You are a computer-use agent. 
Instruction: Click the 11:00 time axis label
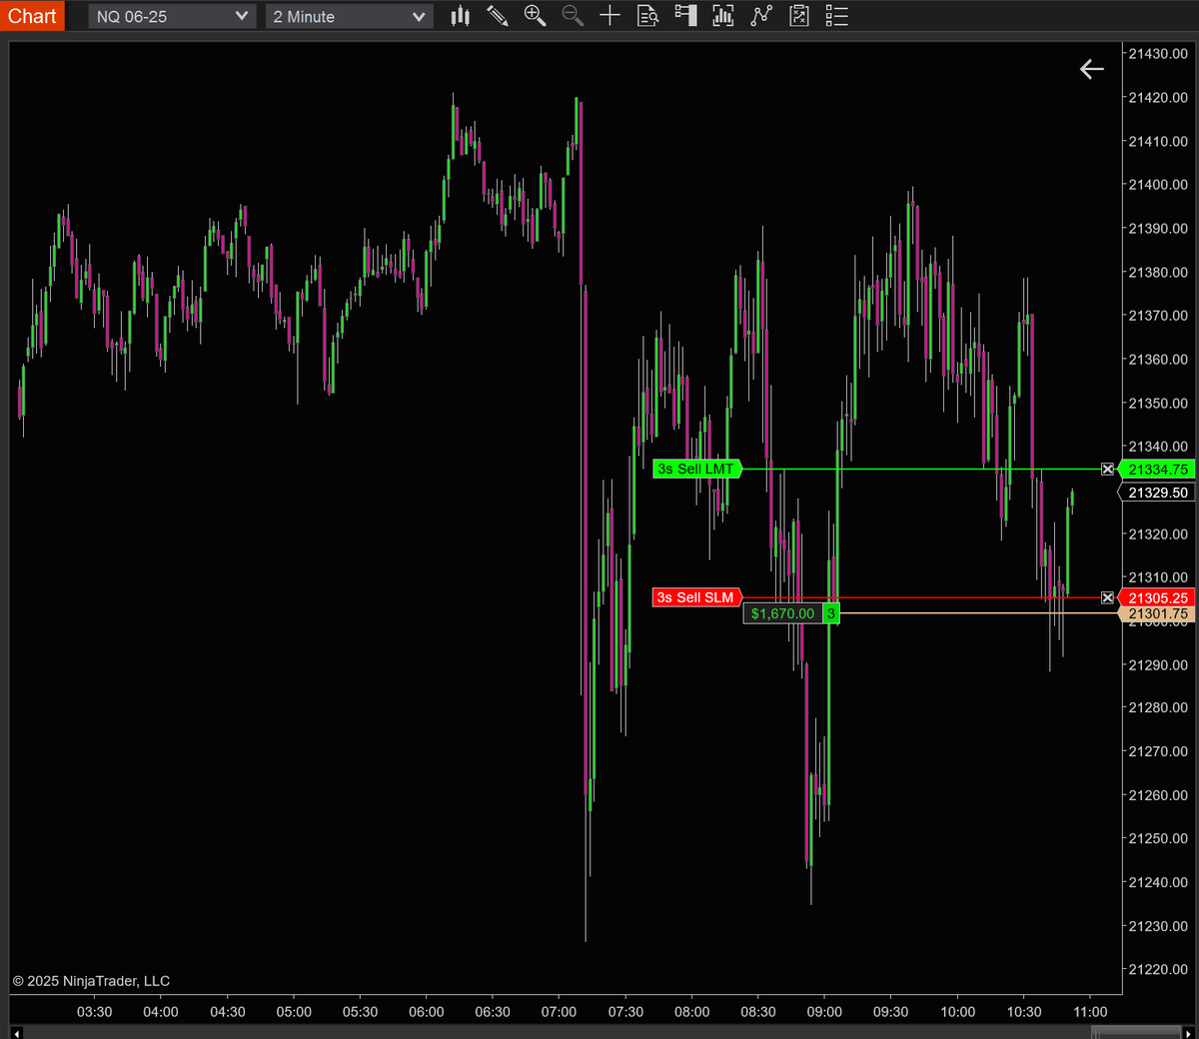click(x=1090, y=1012)
